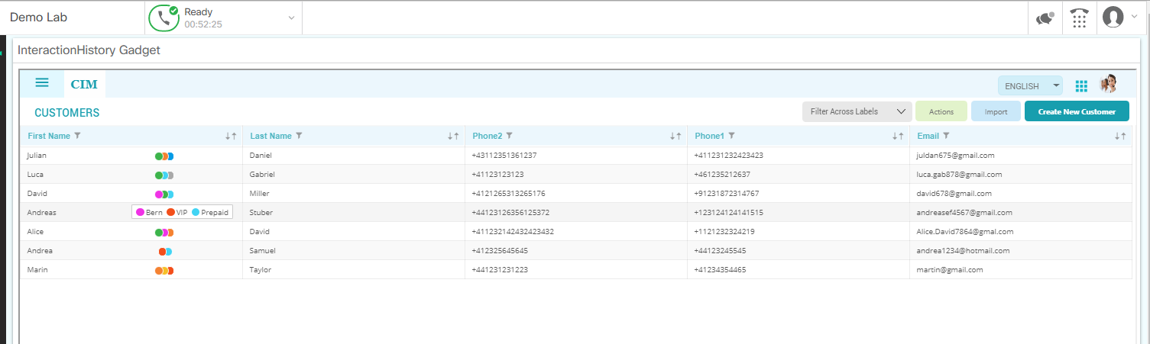Click David's label color dots in Miller row
The image size is (1150, 344).
coord(164,194)
